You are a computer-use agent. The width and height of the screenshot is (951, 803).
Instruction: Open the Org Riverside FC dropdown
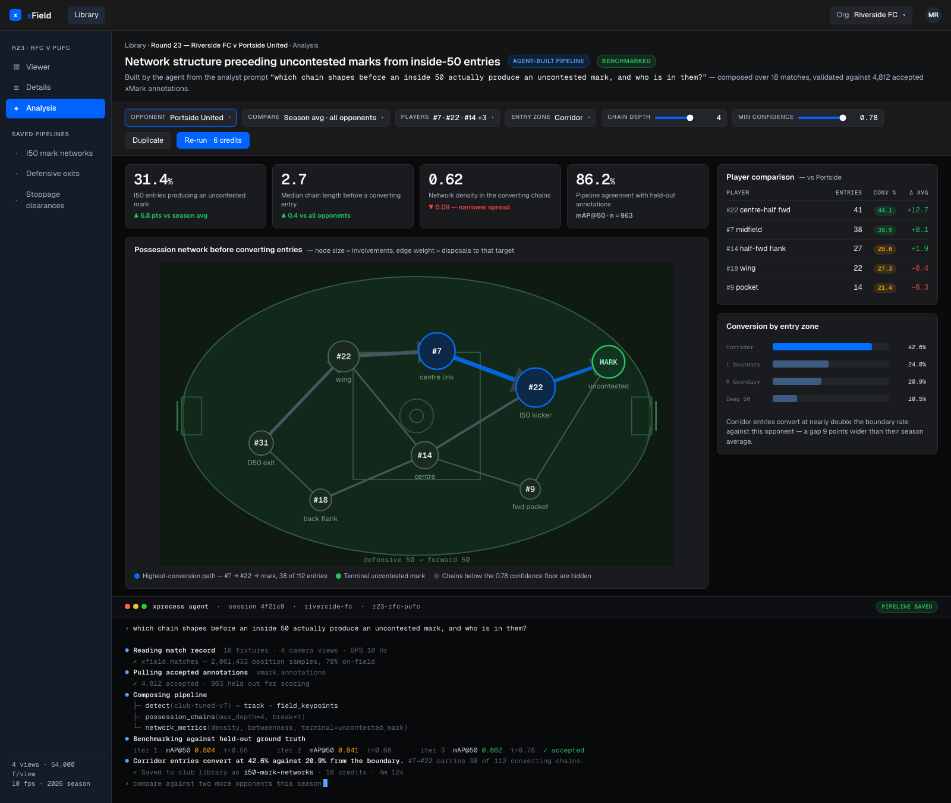(x=871, y=15)
